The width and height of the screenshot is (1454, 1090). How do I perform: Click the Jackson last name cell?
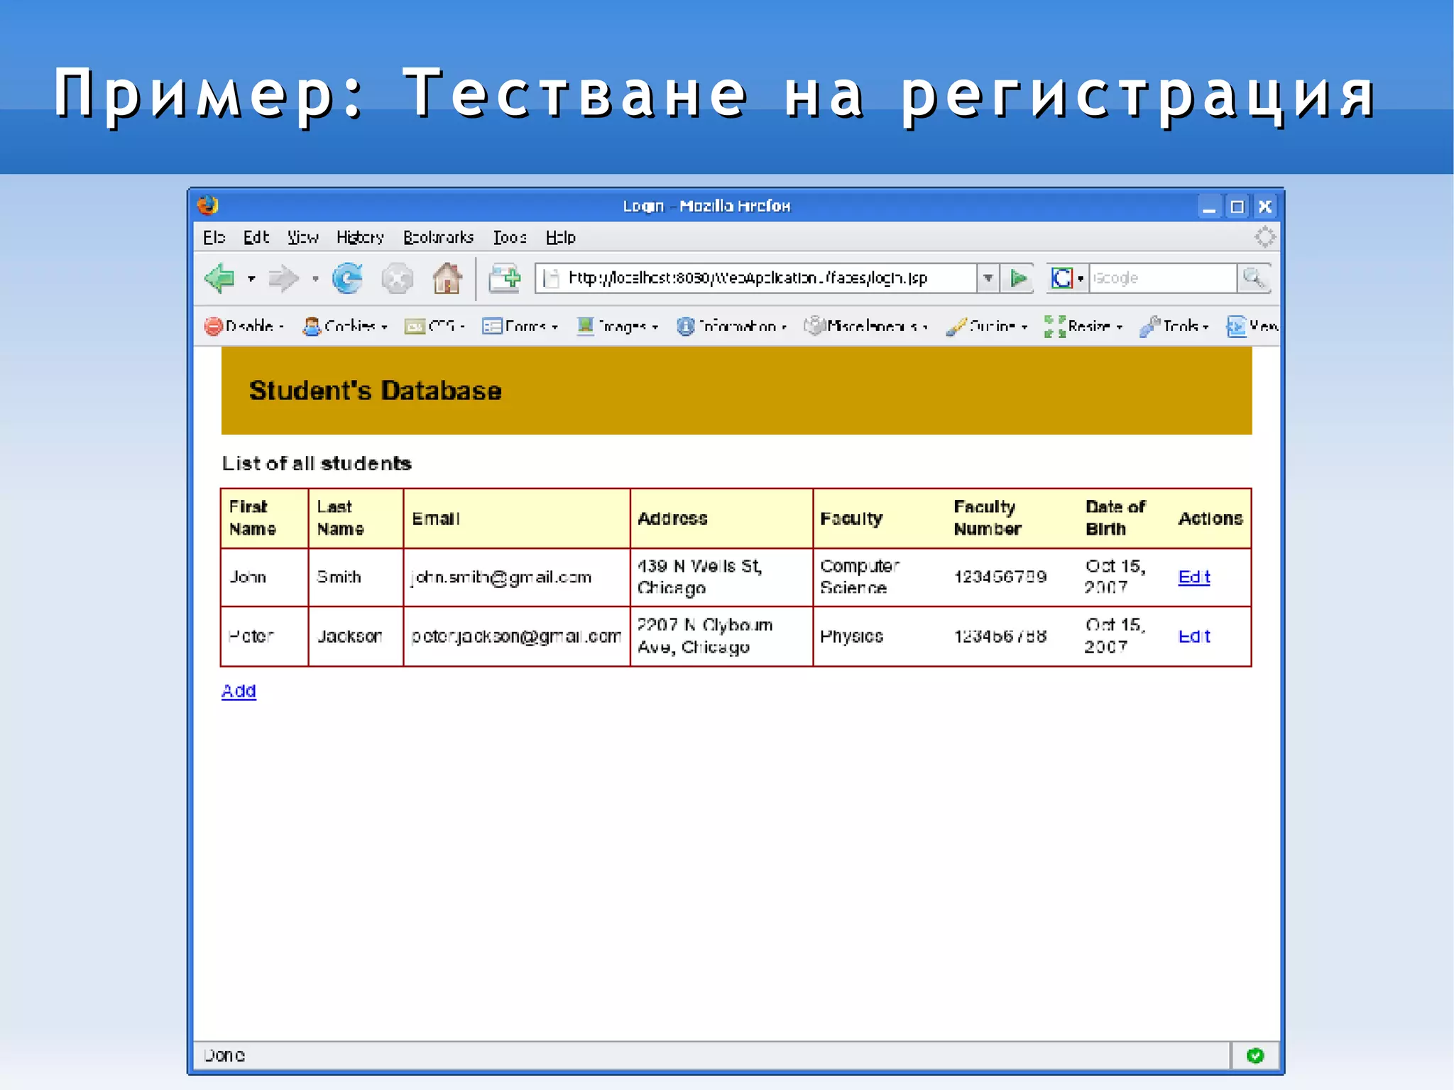[356, 636]
